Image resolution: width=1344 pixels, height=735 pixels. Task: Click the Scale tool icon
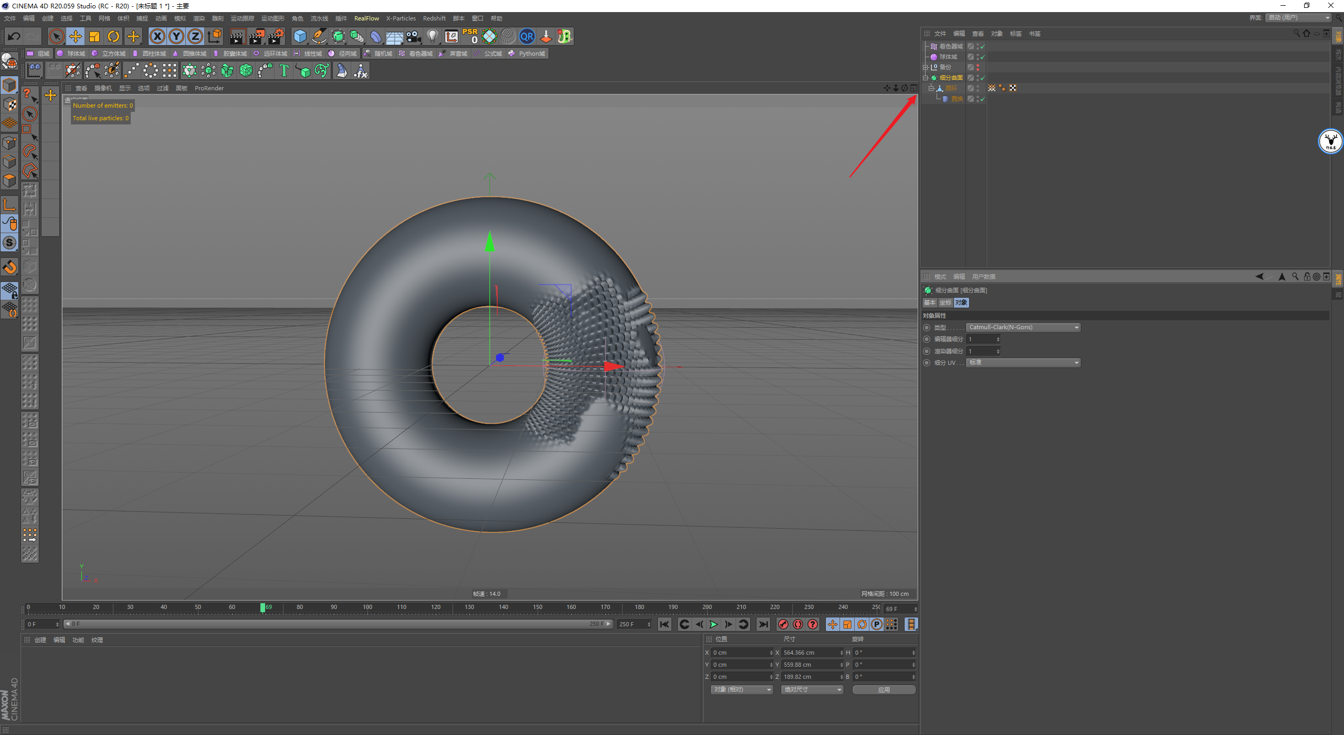tap(94, 36)
